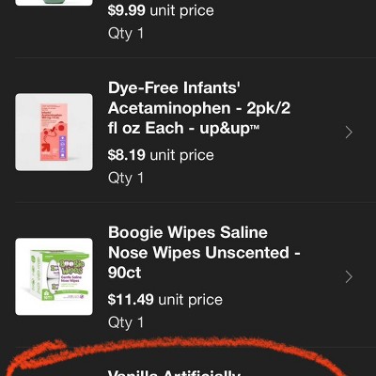
Task: Select the partially visible green product thumbnail
Action: coord(54,3)
